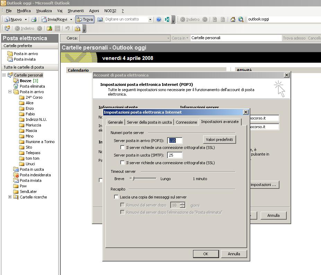
Task: Collapse the Cartelle personali tree node
Action: (4, 75)
